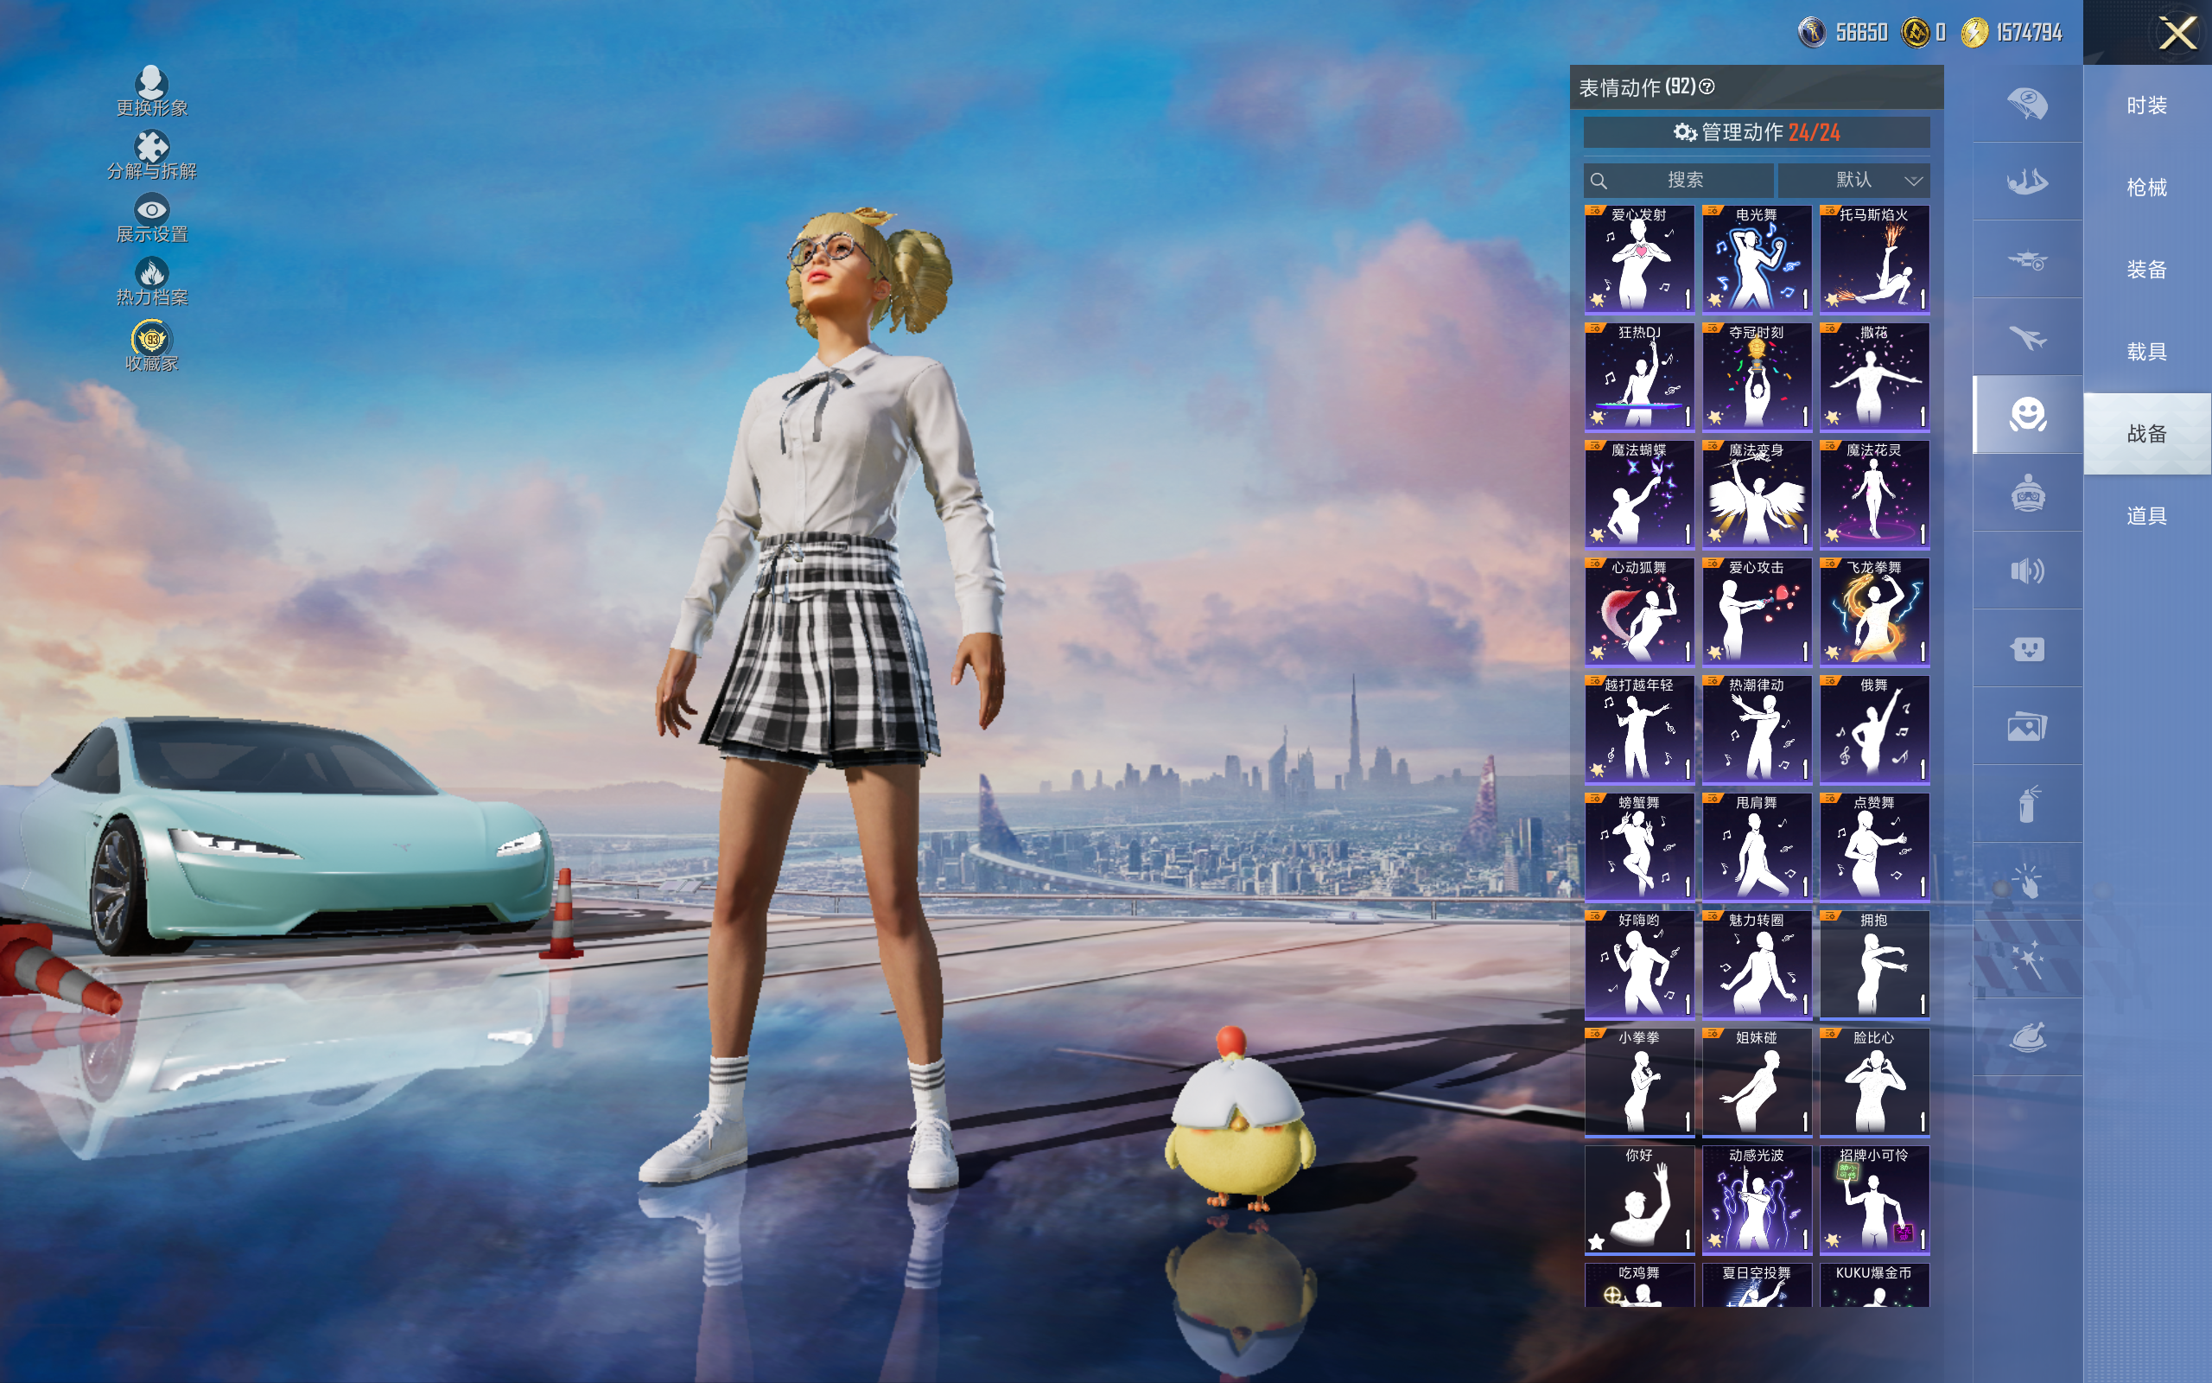Select the roast chicken category icon
Screen dimensions: 2212x1383
click(2026, 1037)
